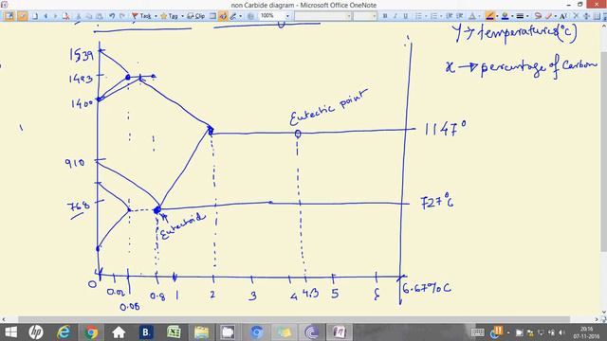Click the Cut scissors icon
This screenshot has width=607, height=341.
pos(78,16)
